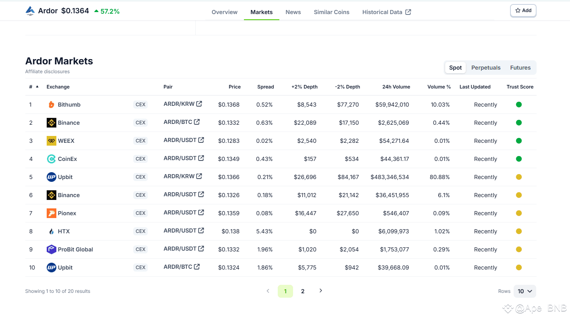This screenshot has height=317, width=570.
Task: Click the Upbit exchange icon
Action: (x=51, y=177)
